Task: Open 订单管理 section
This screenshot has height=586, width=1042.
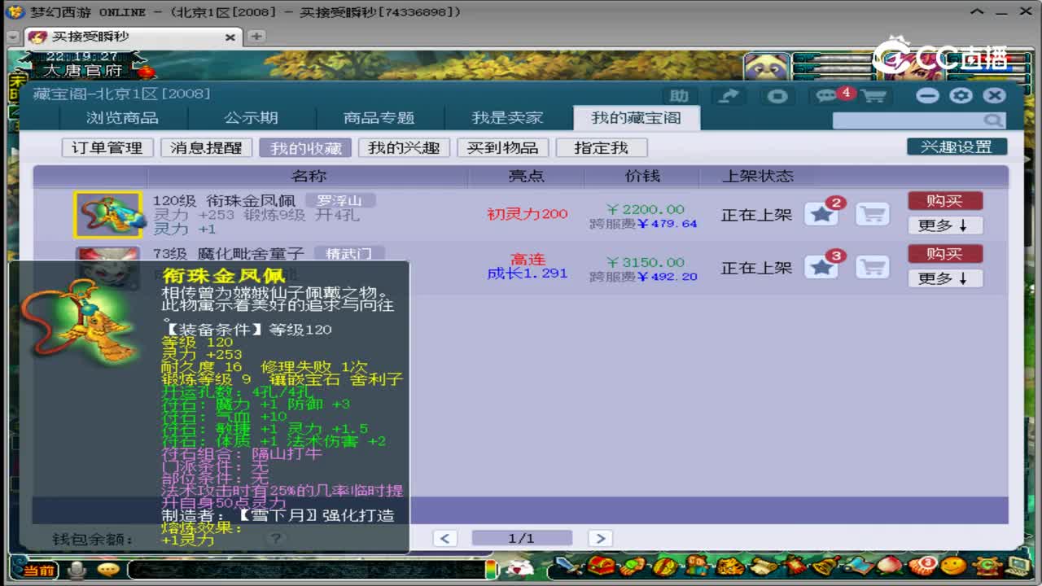Action: tap(107, 148)
